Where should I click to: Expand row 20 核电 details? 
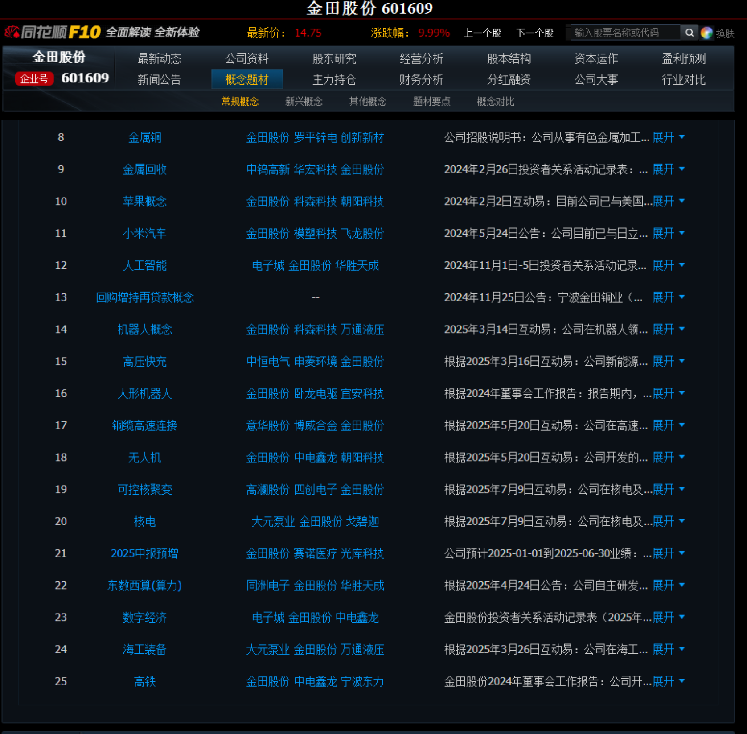668,522
